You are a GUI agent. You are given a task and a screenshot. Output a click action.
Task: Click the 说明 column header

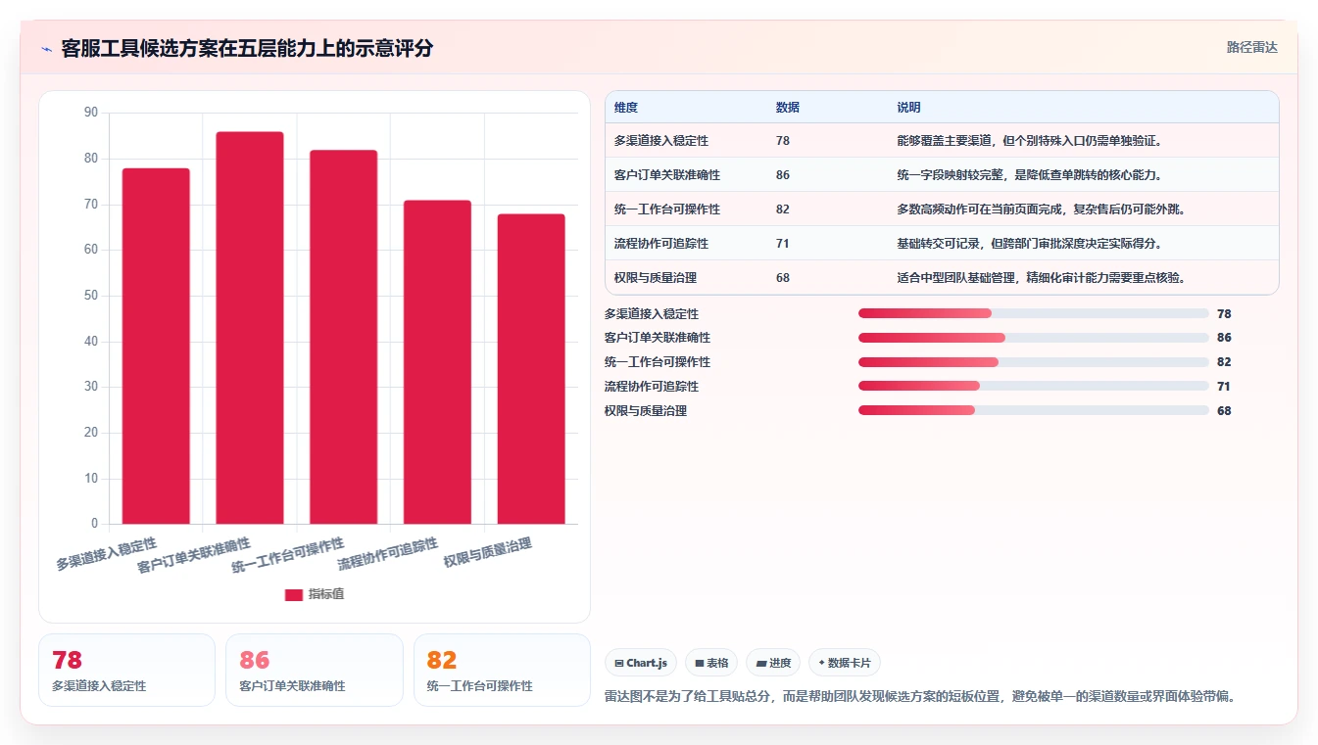[x=908, y=108]
